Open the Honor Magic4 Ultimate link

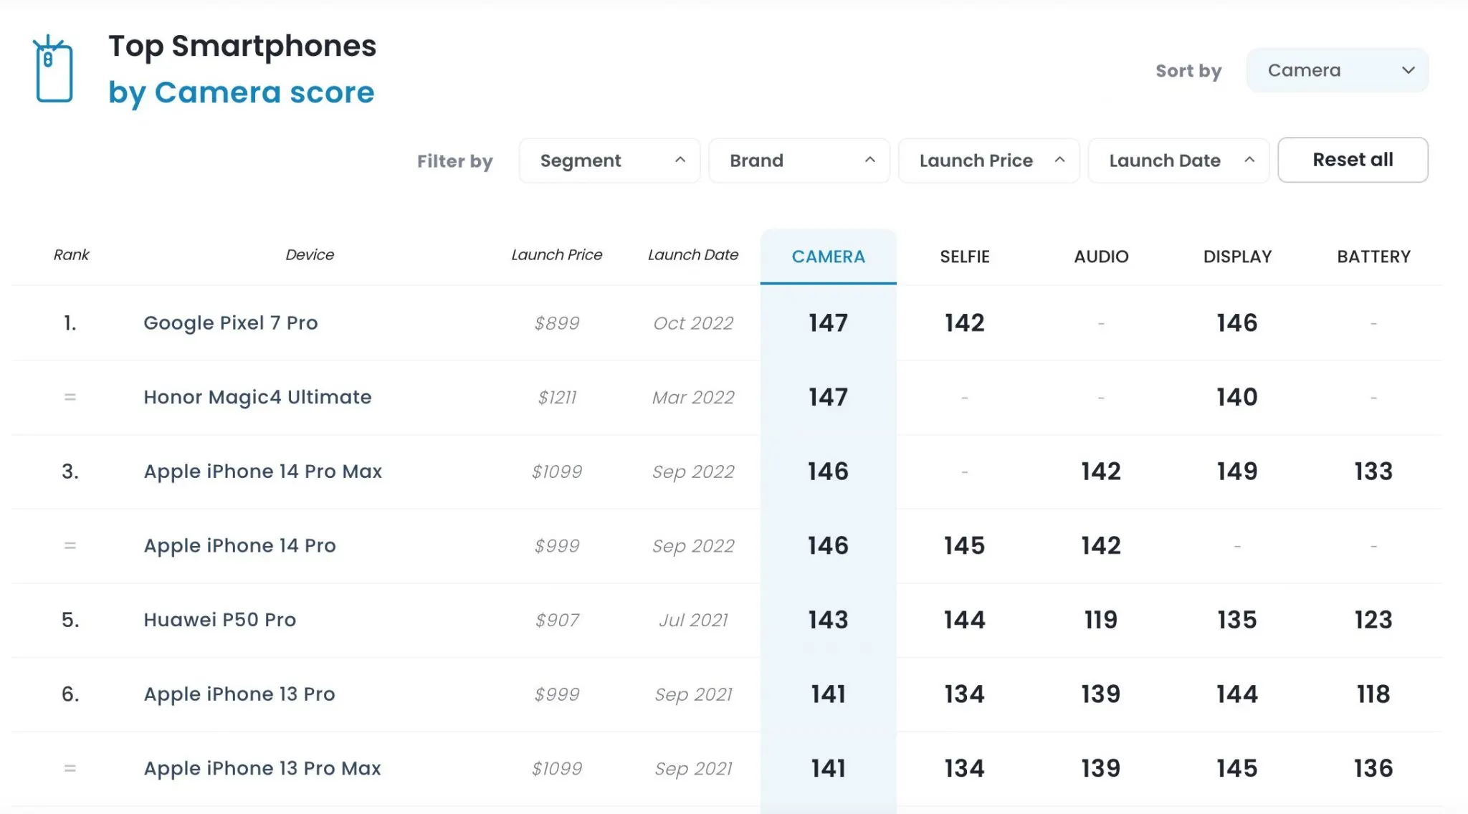point(257,397)
